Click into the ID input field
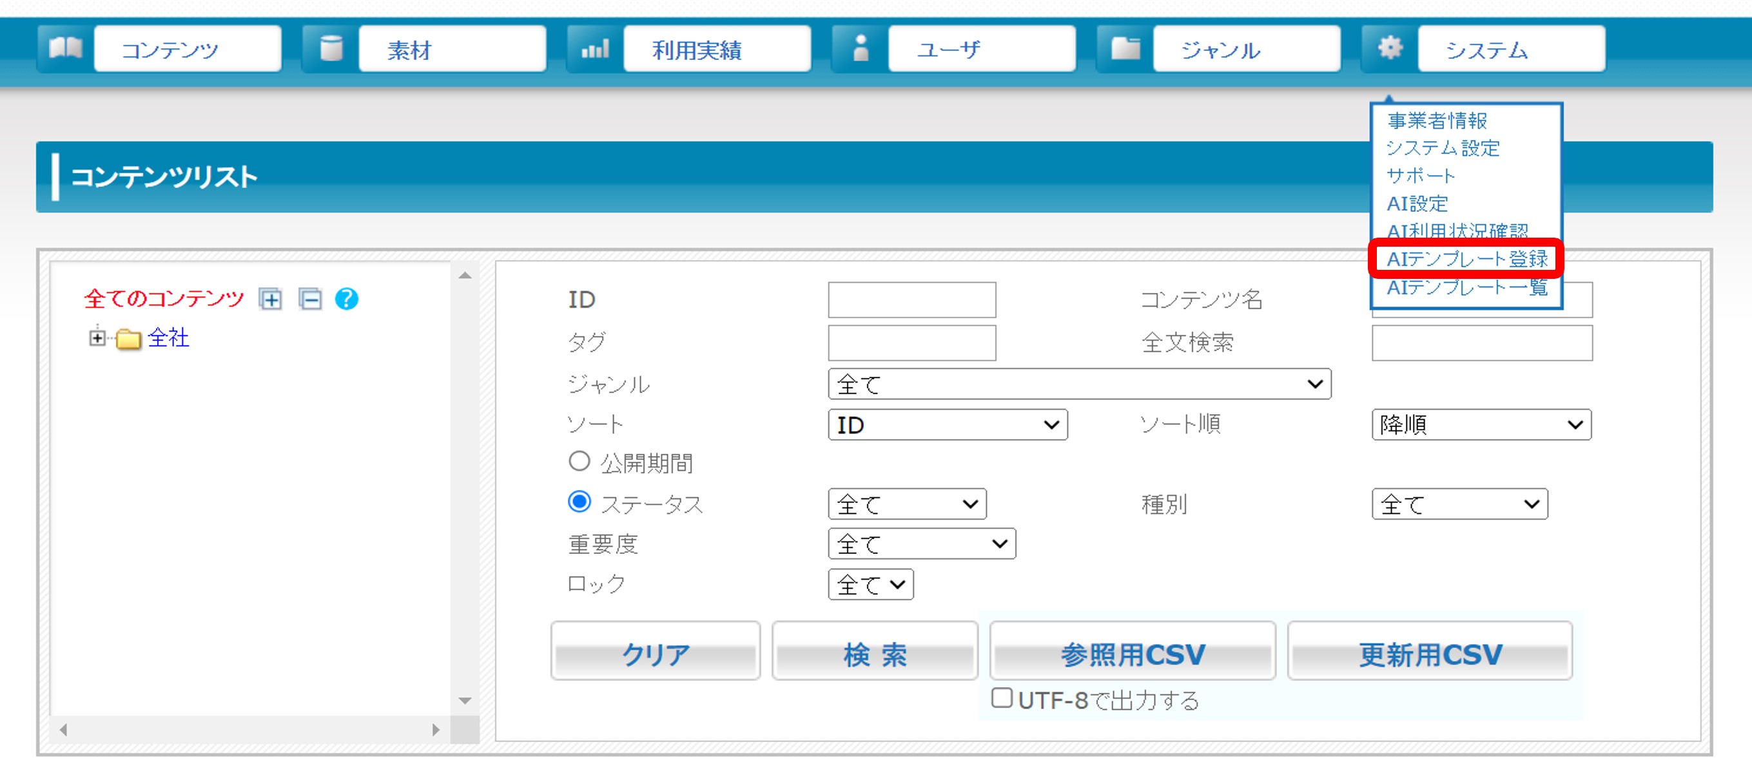The image size is (1752, 778). pyautogui.click(x=911, y=299)
